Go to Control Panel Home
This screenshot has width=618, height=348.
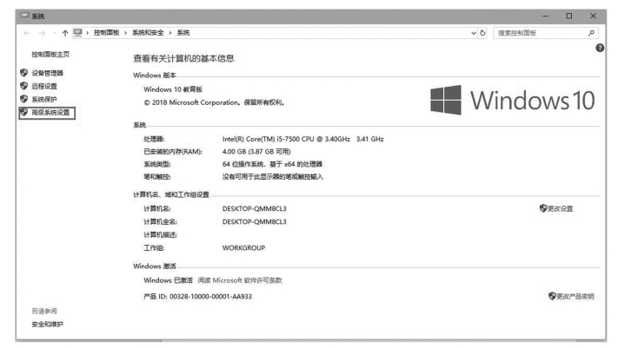tap(50, 55)
